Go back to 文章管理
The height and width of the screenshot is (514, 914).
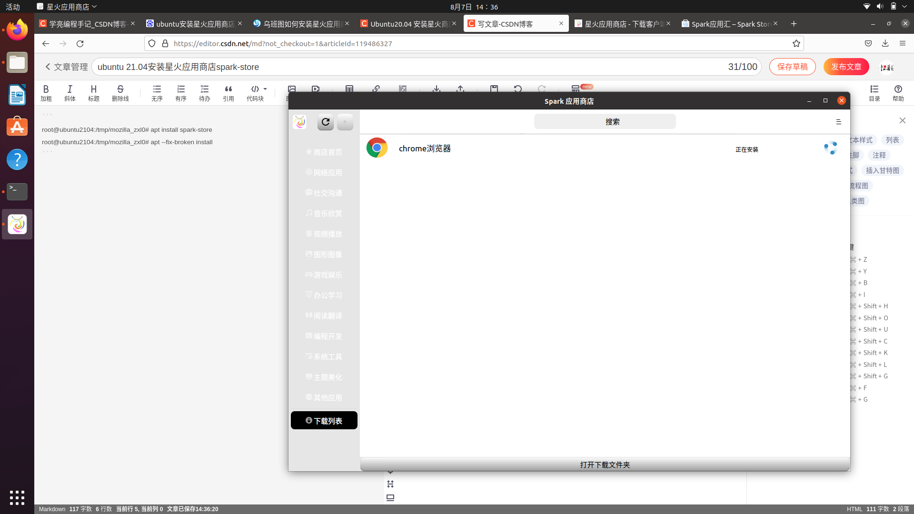tap(66, 67)
